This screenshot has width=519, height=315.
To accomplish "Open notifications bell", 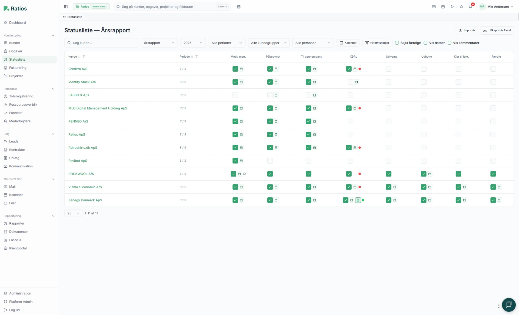I will [471, 6].
